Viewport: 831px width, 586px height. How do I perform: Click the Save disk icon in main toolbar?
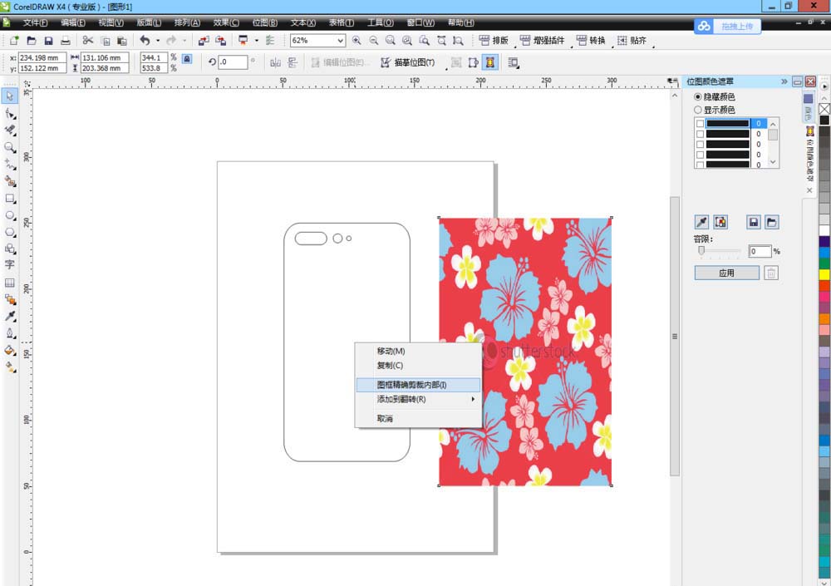click(48, 40)
